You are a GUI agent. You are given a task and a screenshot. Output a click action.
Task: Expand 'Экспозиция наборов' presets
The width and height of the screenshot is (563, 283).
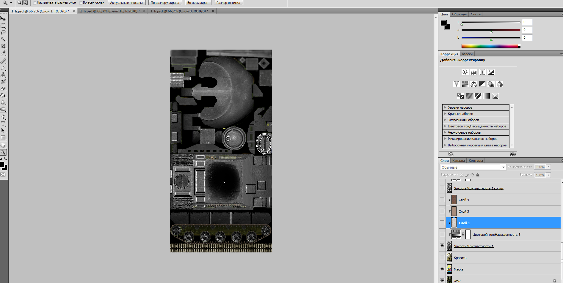[445, 120]
